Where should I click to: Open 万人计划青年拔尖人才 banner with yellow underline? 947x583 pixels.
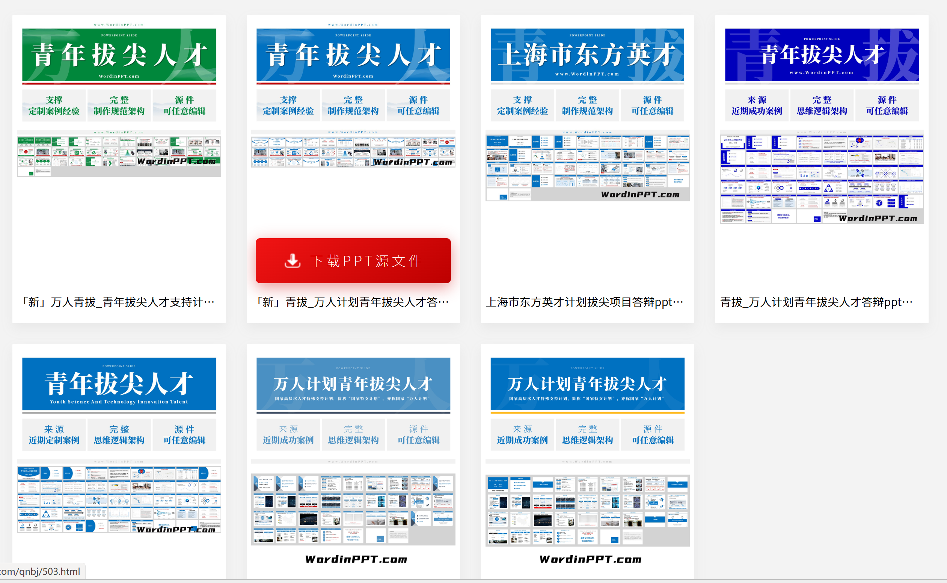click(587, 384)
